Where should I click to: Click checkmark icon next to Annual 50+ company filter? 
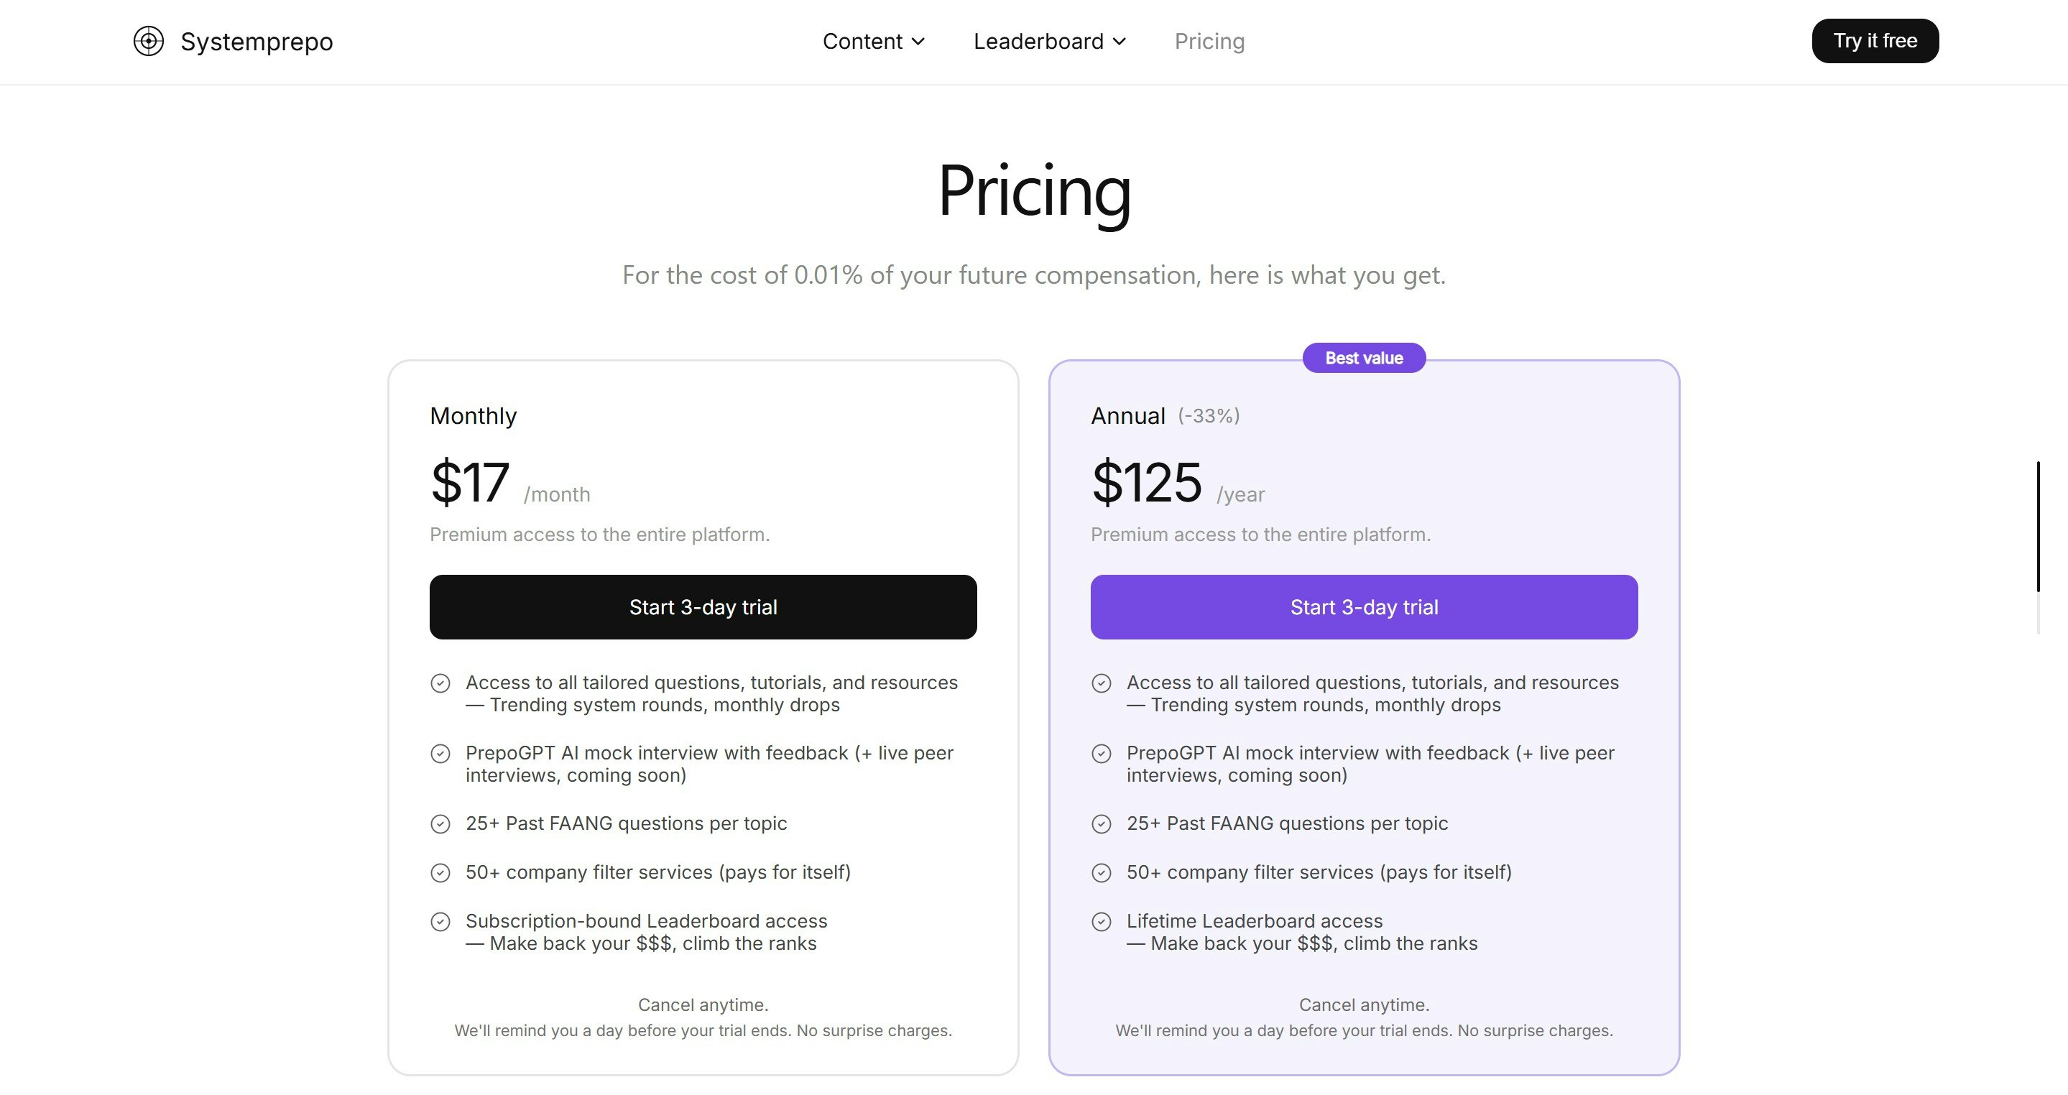tap(1102, 873)
